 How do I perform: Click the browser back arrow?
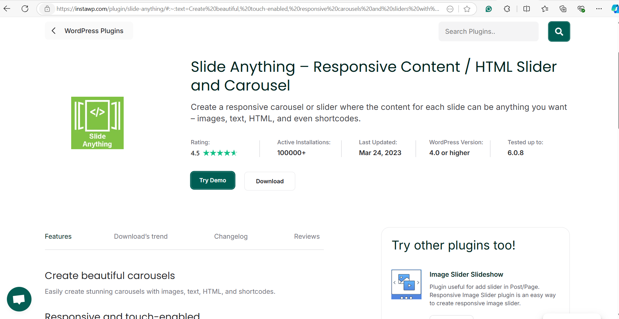click(7, 9)
